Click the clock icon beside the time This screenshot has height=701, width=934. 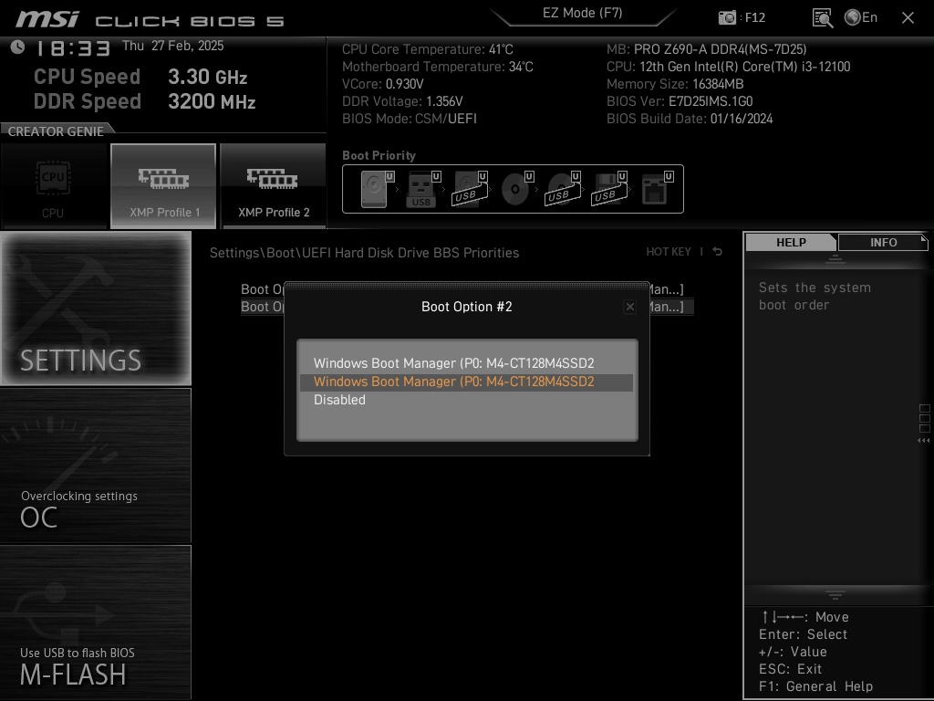point(18,47)
